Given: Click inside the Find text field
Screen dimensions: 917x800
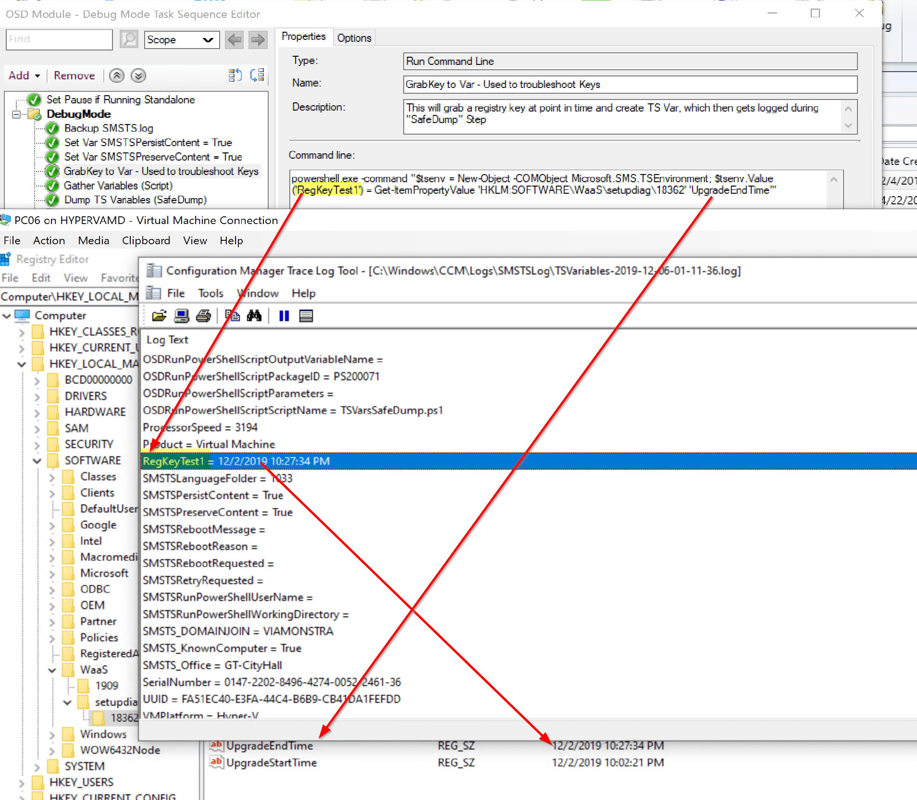Looking at the screenshot, I should click(58, 39).
